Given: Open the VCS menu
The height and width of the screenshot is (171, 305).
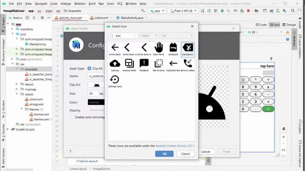Looking at the screenshot, I should (x=120, y=3).
